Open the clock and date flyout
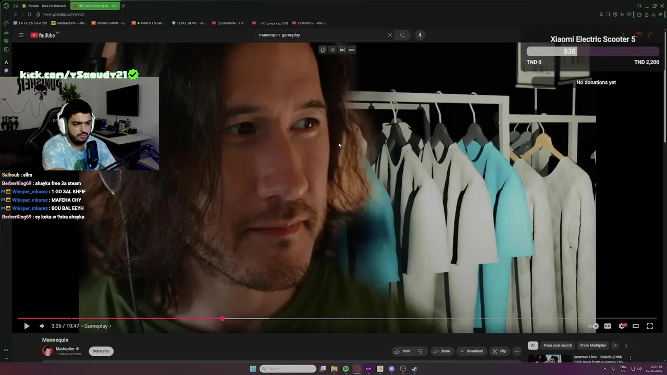Image resolution: width=667 pixels, height=375 pixels. pyautogui.click(x=654, y=369)
